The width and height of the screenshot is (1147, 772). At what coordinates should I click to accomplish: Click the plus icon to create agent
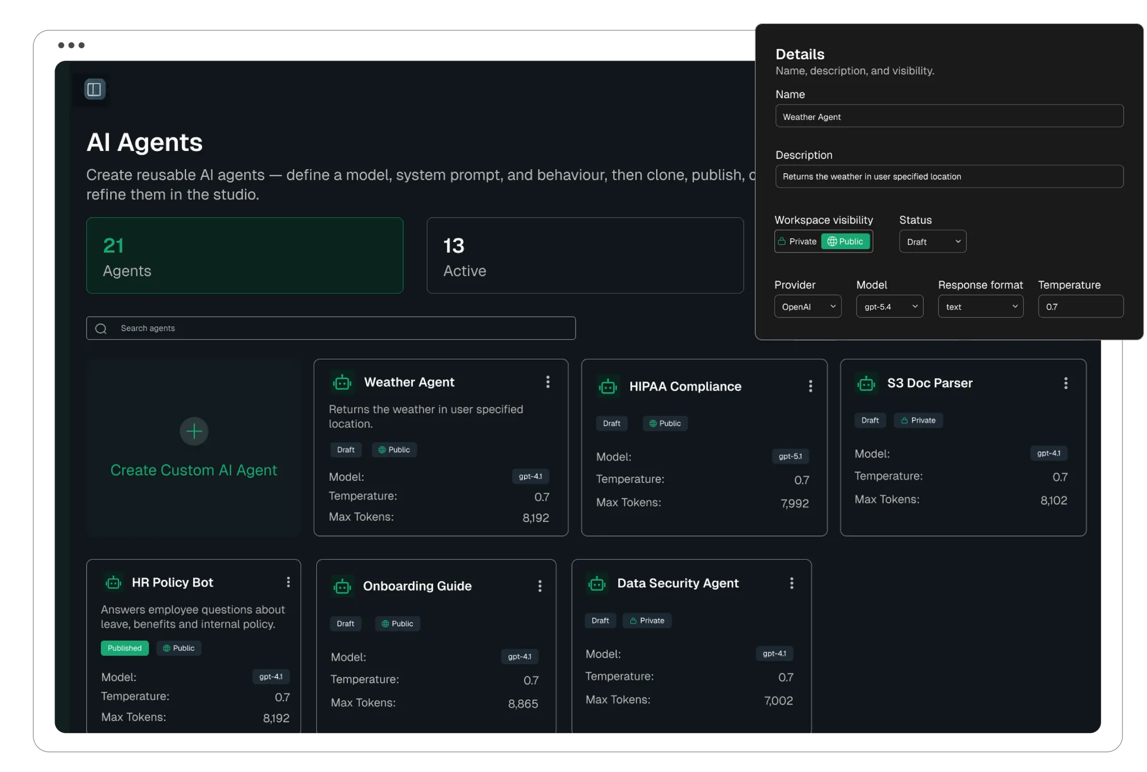click(x=194, y=431)
